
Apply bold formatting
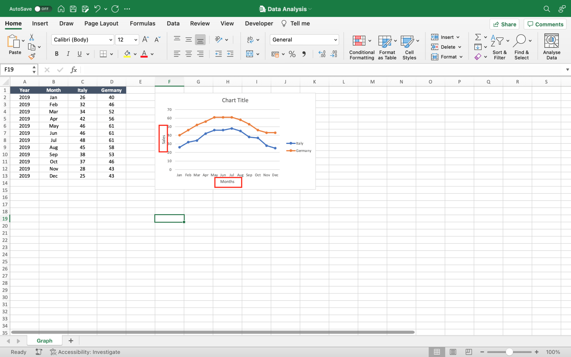click(x=56, y=54)
